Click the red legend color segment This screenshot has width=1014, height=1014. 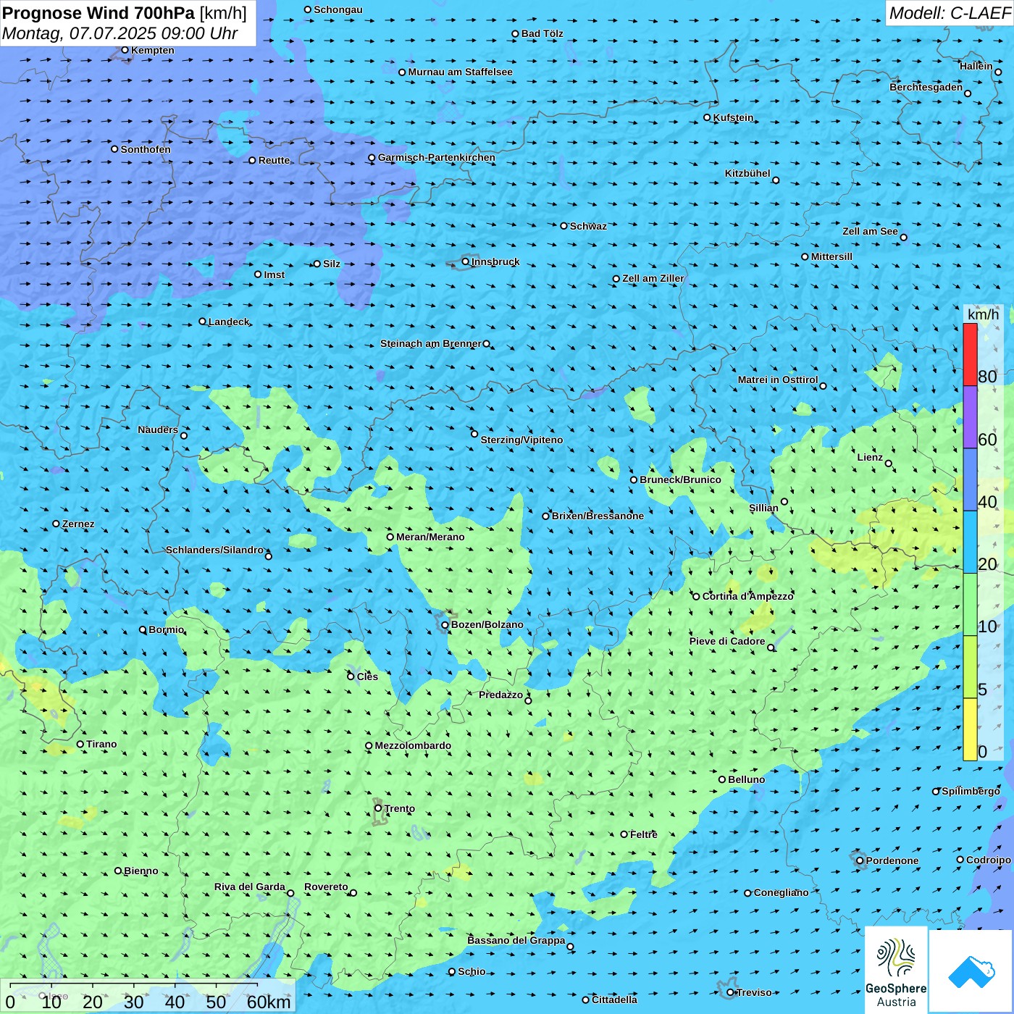[970, 355]
